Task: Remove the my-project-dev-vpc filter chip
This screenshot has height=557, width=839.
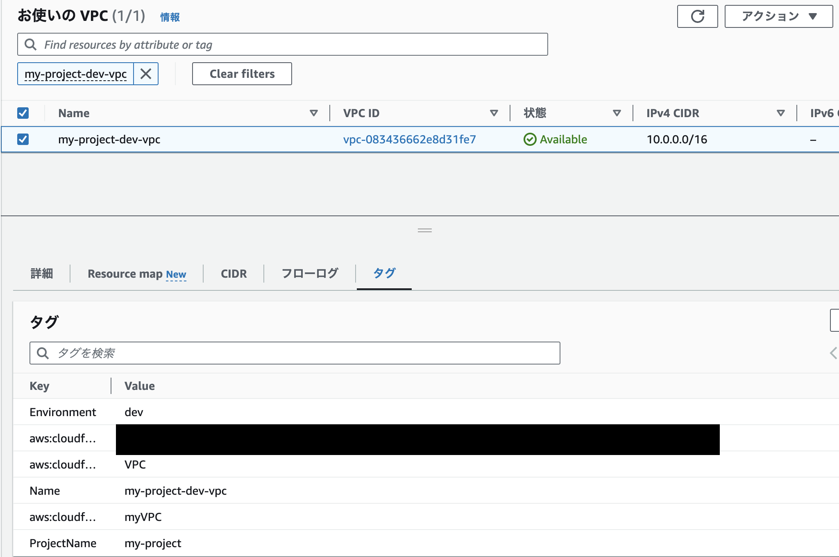Action: [x=146, y=74]
